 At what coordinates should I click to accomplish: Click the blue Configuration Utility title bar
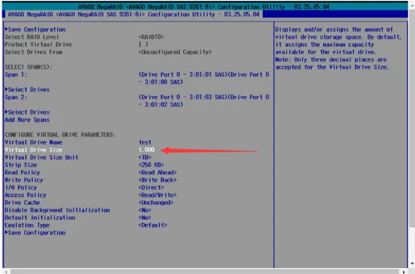[x=205, y=14]
